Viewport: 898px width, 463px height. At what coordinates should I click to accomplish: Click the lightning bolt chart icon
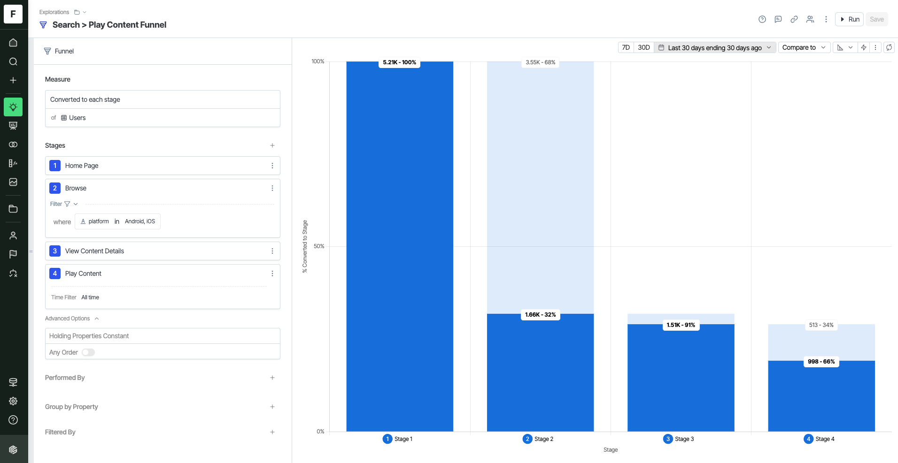[864, 47]
